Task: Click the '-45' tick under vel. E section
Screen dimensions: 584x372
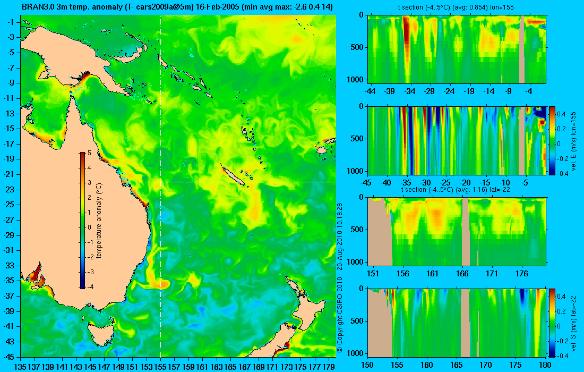Action: pyautogui.click(x=366, y=183)
